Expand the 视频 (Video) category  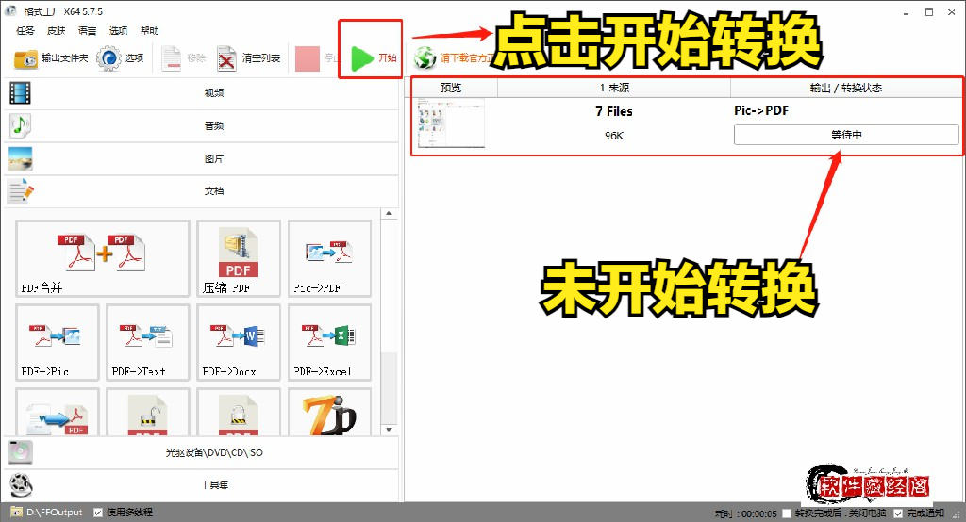coord(201,93)
